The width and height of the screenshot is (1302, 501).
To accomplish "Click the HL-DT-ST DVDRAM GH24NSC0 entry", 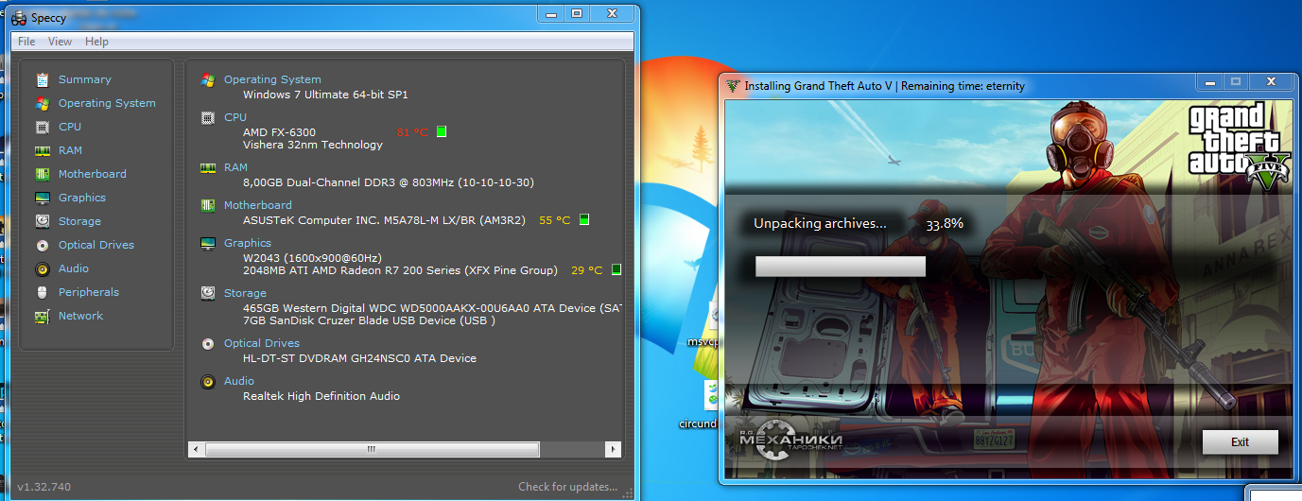I will pos(359,358).
